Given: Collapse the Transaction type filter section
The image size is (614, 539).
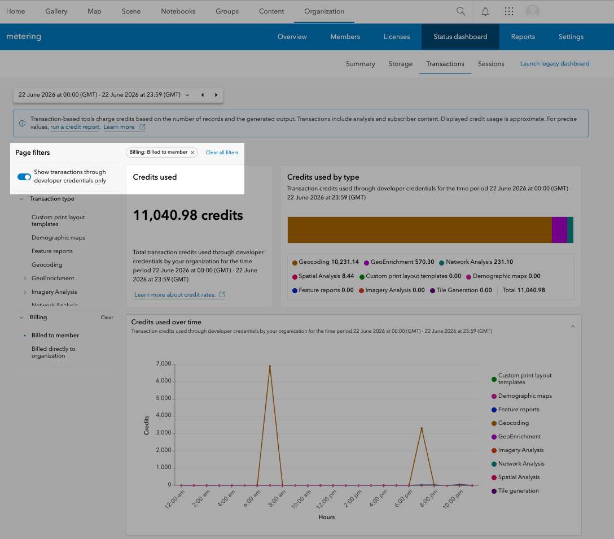Looking at the screenshot, I should [21, 199].
